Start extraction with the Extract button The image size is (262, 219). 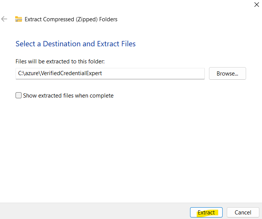coord(206,212)
